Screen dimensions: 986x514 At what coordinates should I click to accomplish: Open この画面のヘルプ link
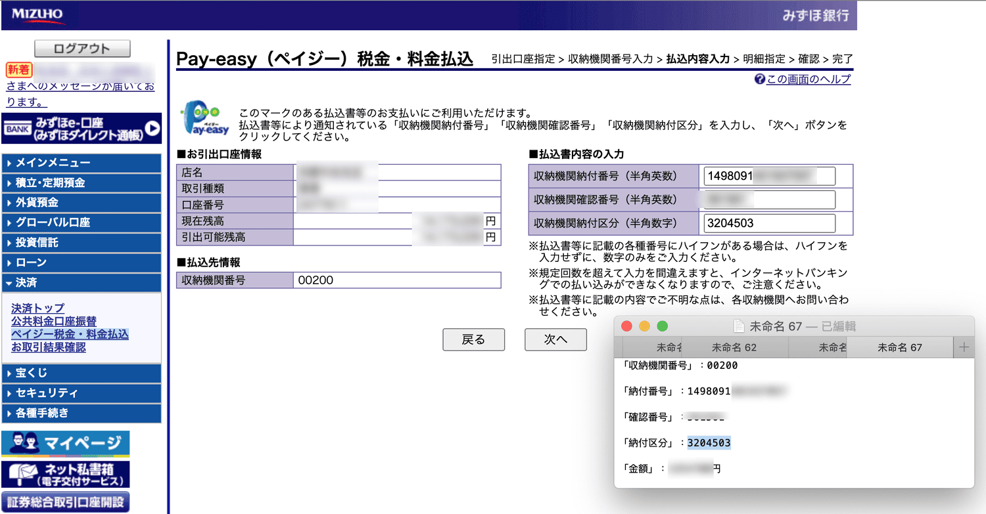pos(809,79)
